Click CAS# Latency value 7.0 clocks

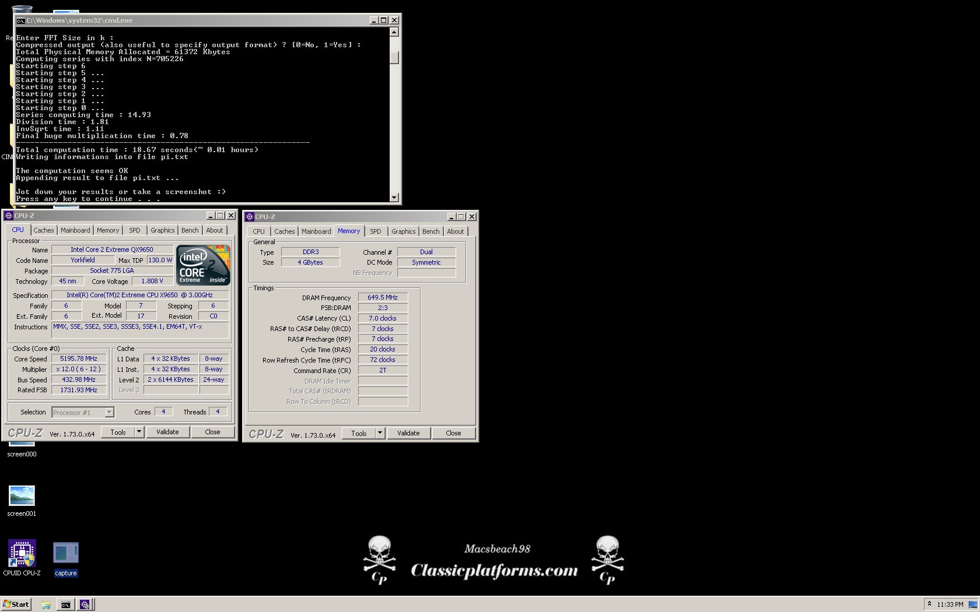383,318
